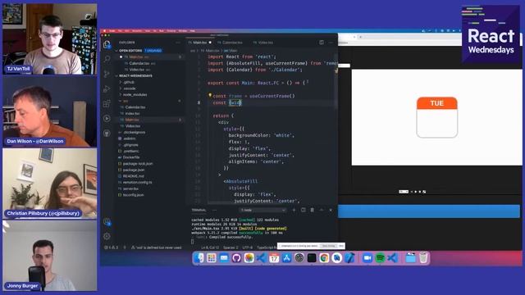Screen dimensions: 525x295
Task: Open Launchpad from the Dock
Action: [212, 258]
